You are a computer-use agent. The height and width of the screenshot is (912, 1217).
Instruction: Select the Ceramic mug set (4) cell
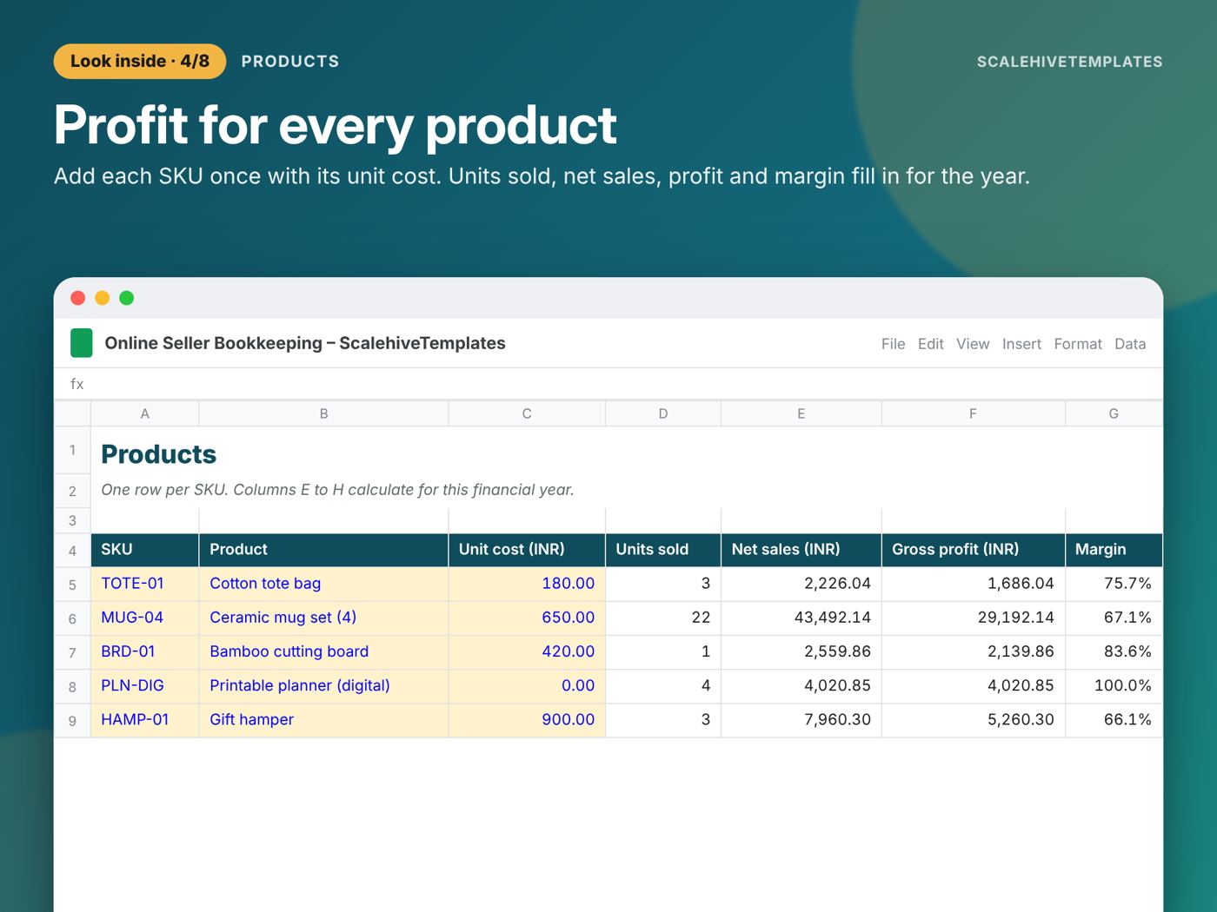point(324,618)
